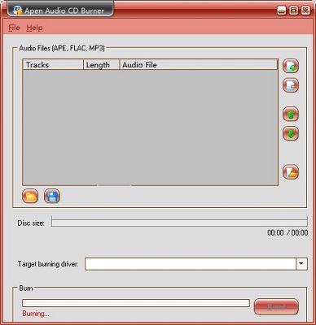Image resolution: width=316 pixels, height=325 pixels.
Task: Open the Help menu
Action: pos(34,28)
